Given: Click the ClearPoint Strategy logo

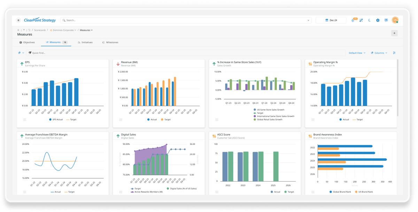Looking at the screenshot, I should click(x=40, y=20).
